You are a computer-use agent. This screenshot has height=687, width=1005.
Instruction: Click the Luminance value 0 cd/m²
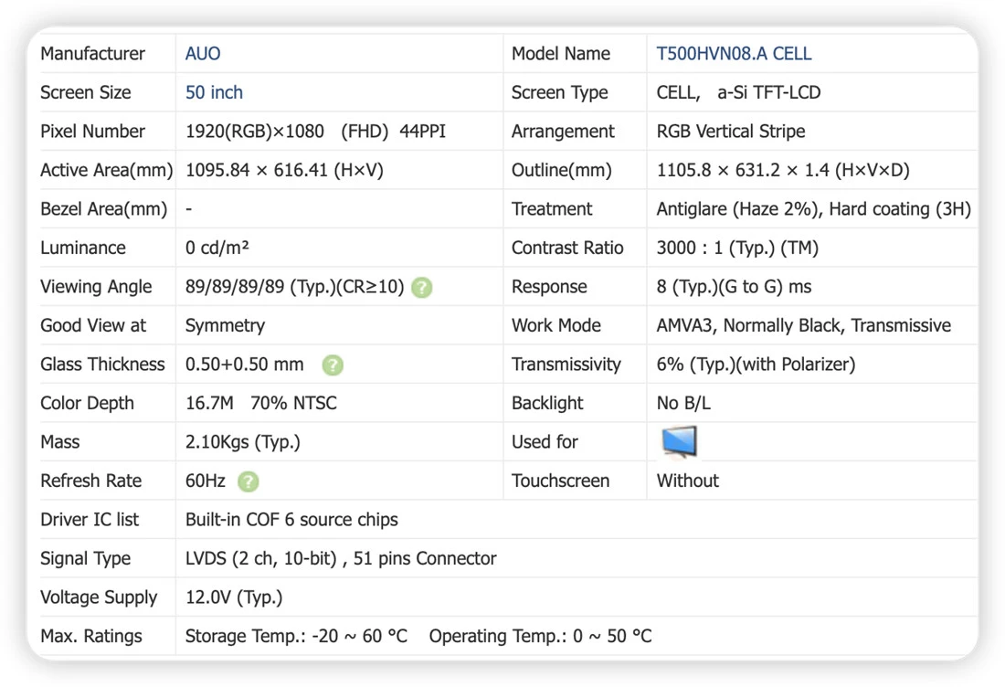(x=217, y=248)
